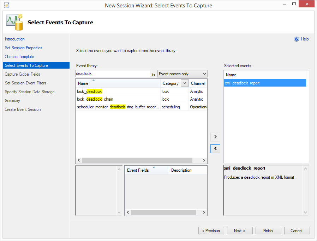This screenshot has width=317, height=241.
Task: Open the Category column filter dropdown
Action: click(x=184, y=83)
